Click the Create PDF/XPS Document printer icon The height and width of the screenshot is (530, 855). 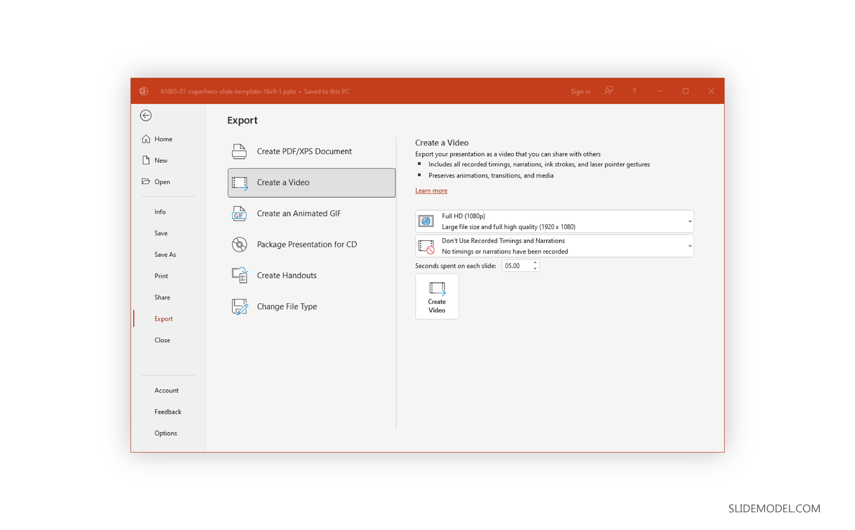239,151
